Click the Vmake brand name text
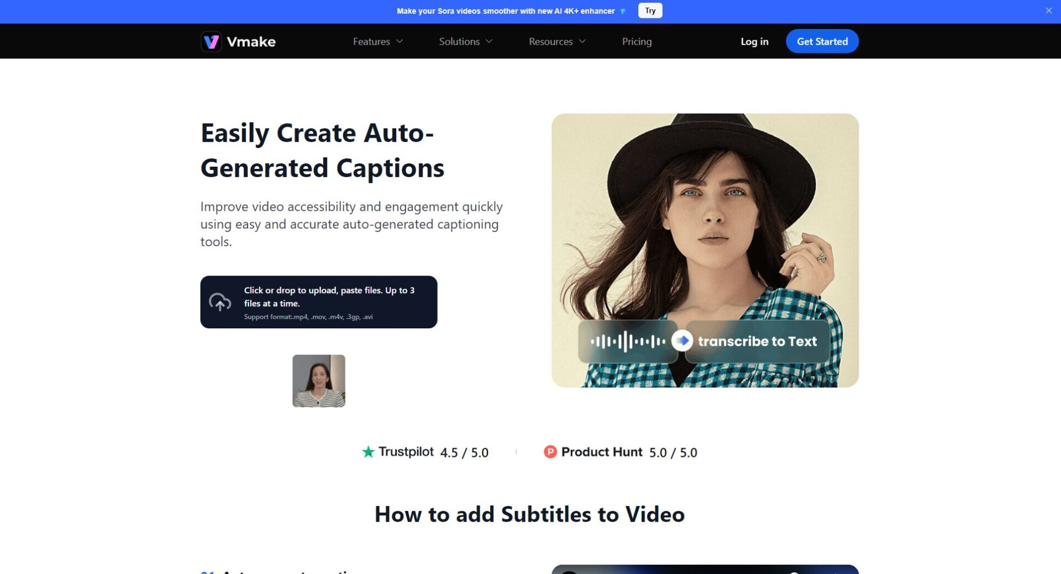The height and width of the screenshot is (574, 1061). click(251, 42)
